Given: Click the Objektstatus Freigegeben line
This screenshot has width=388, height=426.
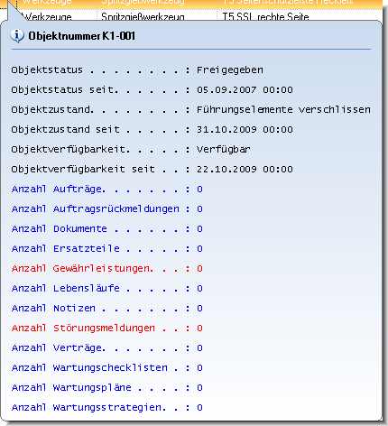Looking at the screenshot, I should (x=137, y=70).
